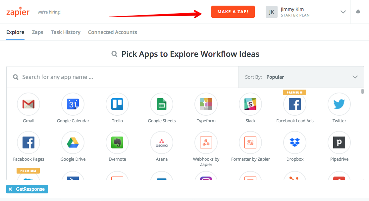
Task: Choose the Formatter by Zapier icon
Action: [250, 142]
